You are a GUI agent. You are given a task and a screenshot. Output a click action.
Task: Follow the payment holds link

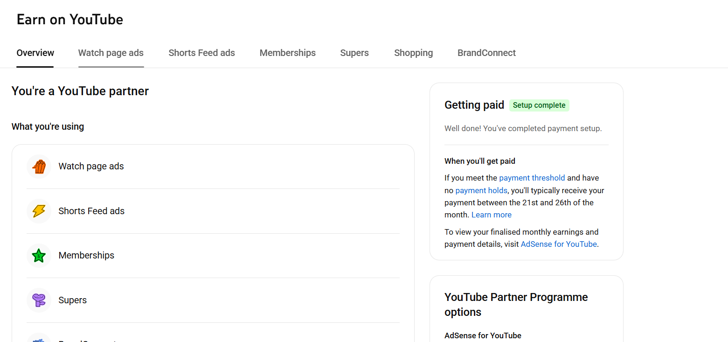[x=481, y=190]
